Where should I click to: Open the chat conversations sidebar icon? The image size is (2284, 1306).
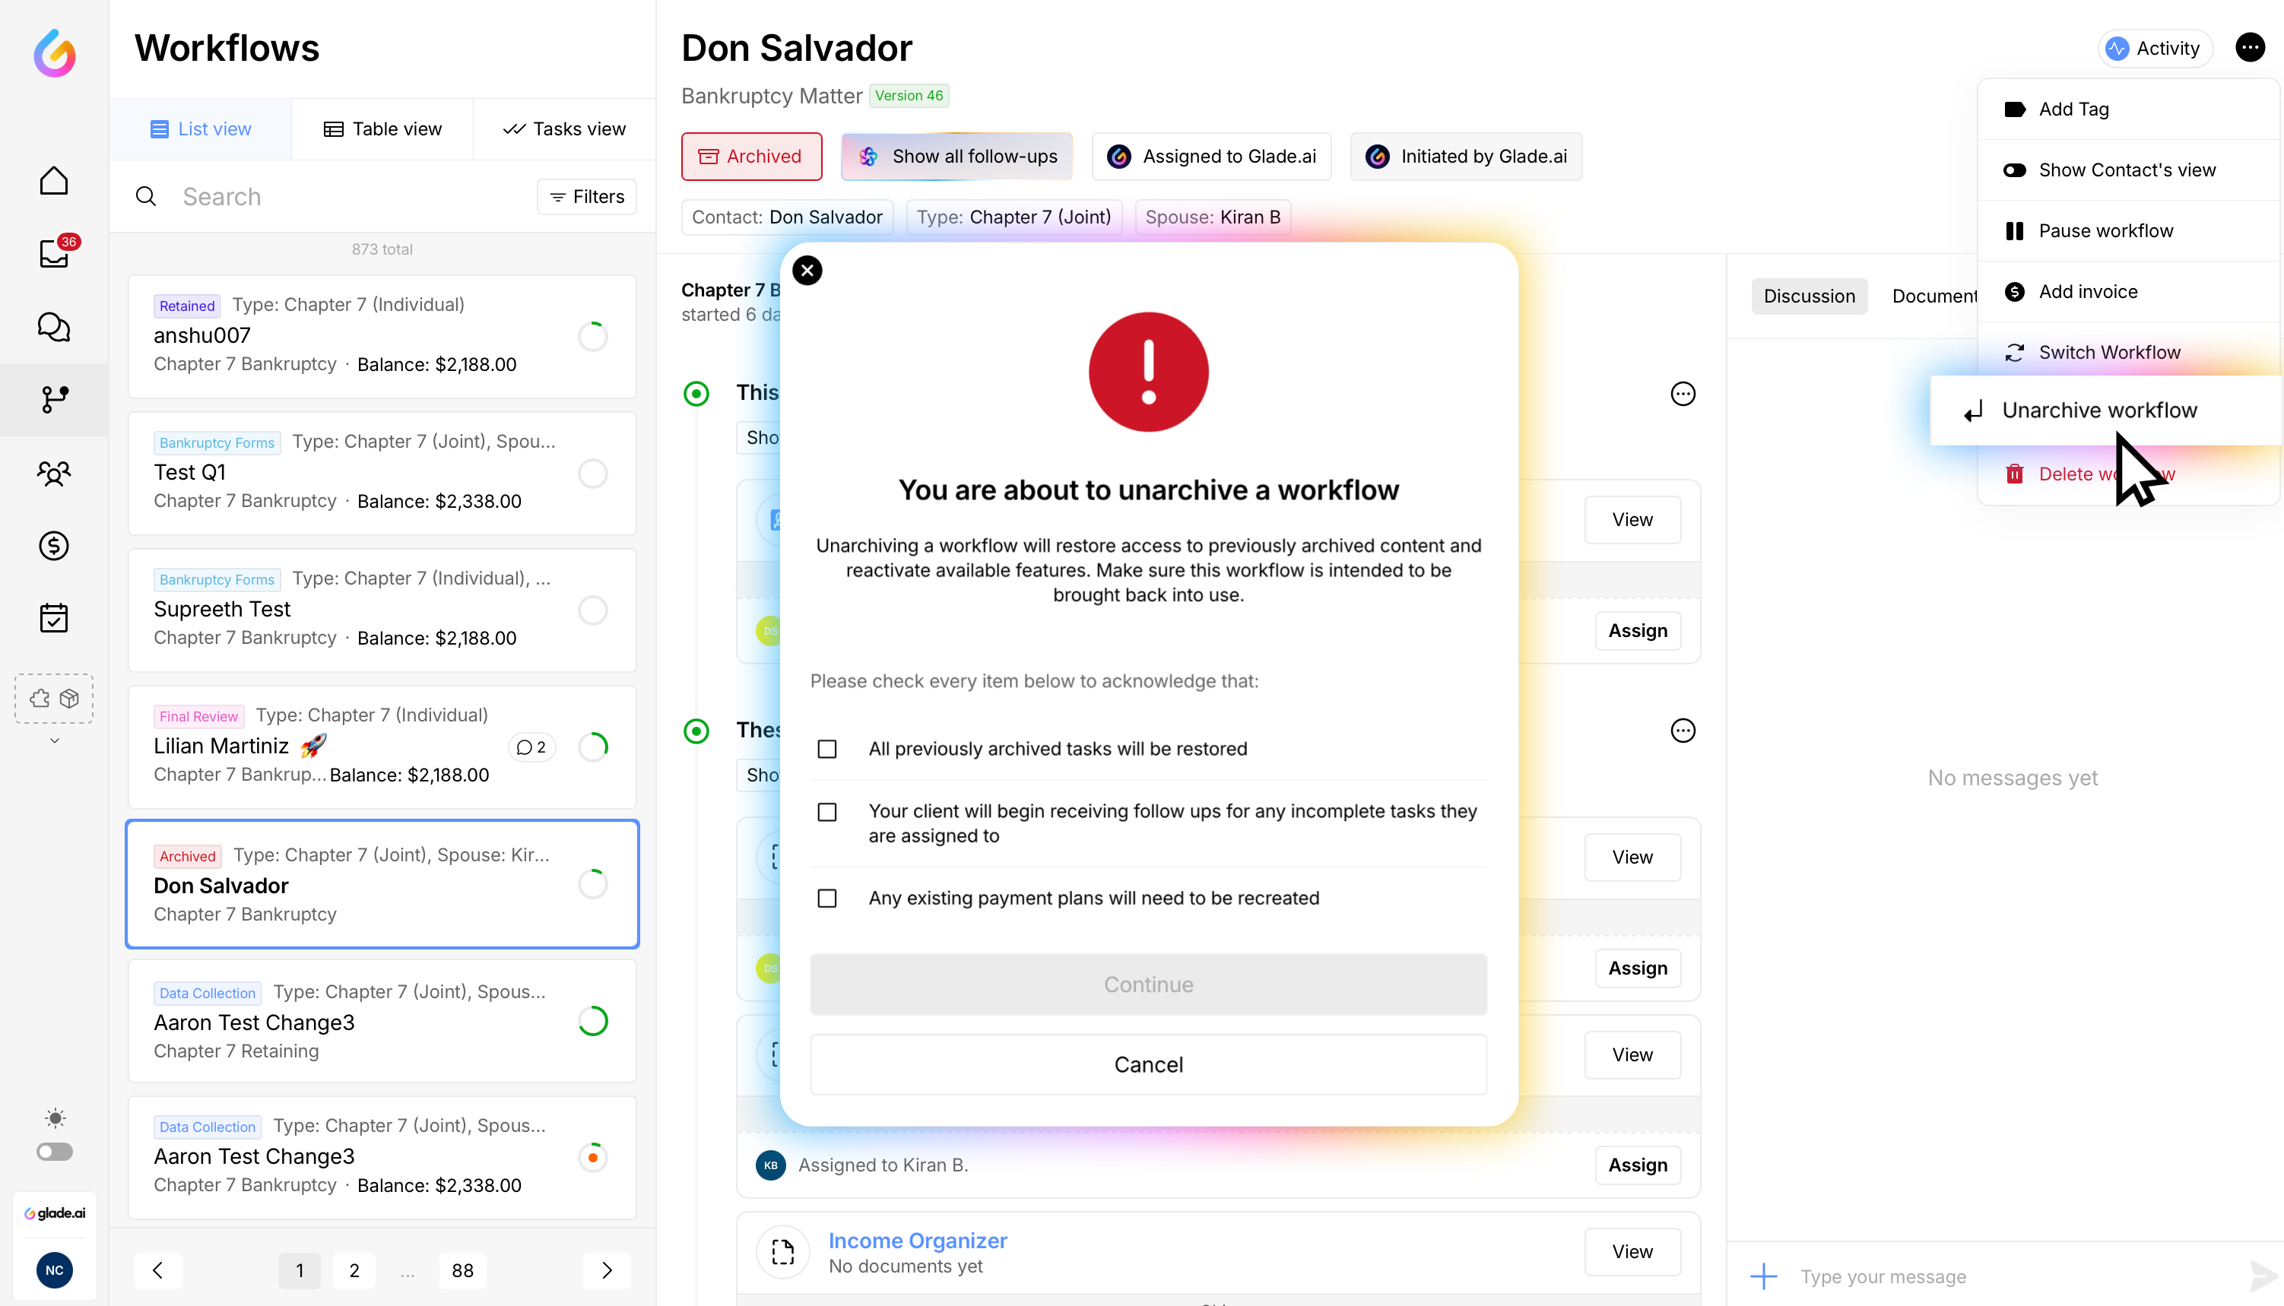(x=54, y=327)
